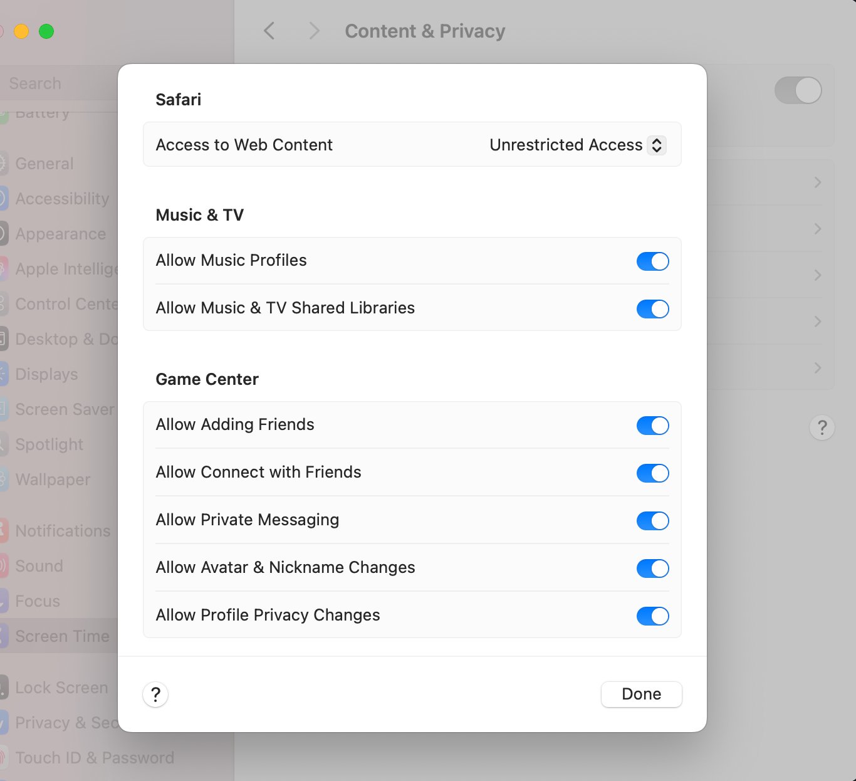Open help in the Content & Privacy window

822,427
